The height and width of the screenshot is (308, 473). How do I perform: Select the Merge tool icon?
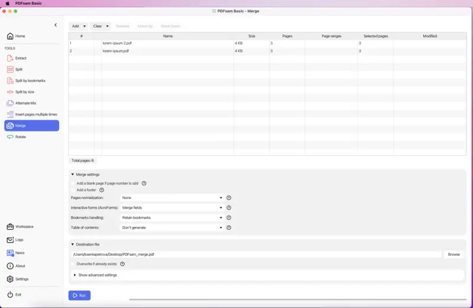click(x=10, y=126)
